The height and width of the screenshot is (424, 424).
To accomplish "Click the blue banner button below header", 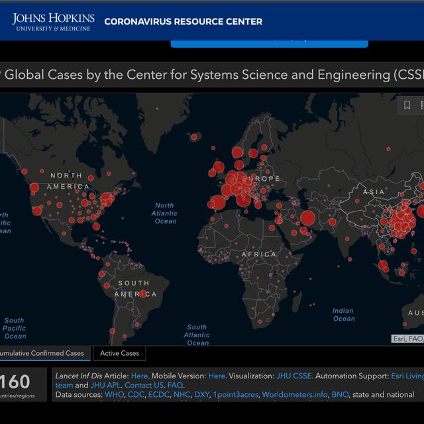I will [x=270, y=44].
